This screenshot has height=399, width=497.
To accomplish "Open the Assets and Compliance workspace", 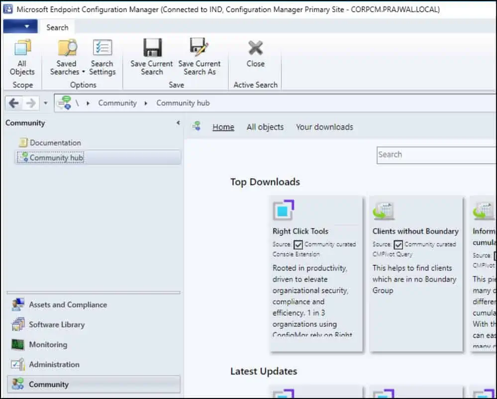I will tap(94, 304).
